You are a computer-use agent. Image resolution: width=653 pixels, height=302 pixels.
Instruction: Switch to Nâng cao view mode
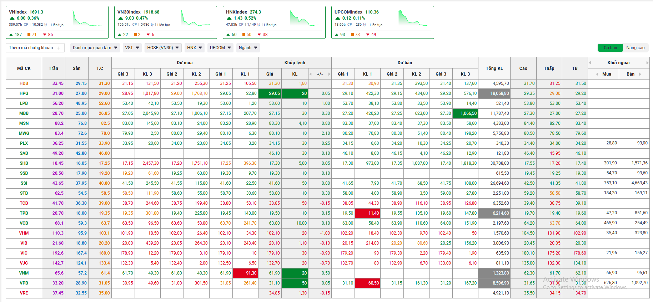pyautogui.click(x=635, y=48)
